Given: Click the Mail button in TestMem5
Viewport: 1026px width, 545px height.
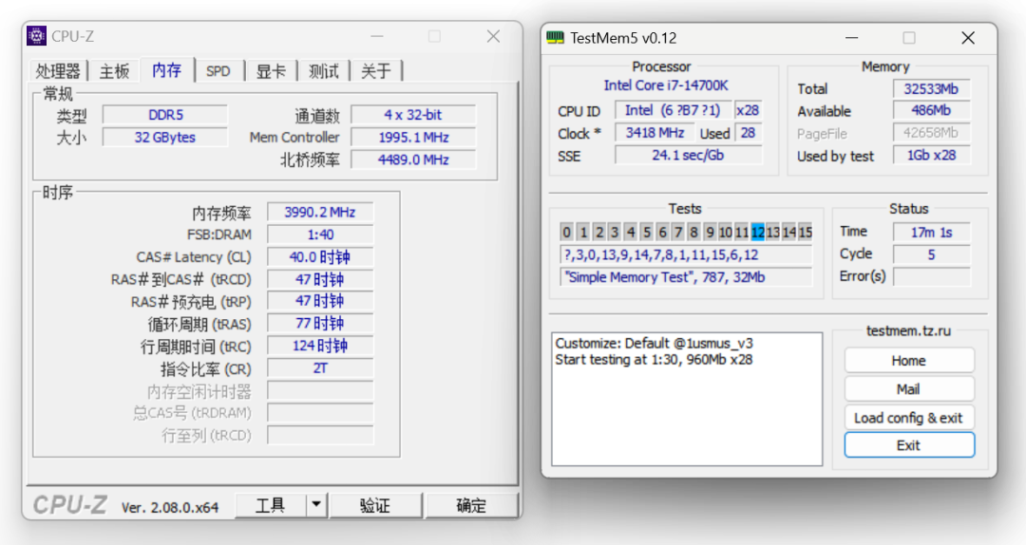Looking at the screenshot, I should 909,389.
